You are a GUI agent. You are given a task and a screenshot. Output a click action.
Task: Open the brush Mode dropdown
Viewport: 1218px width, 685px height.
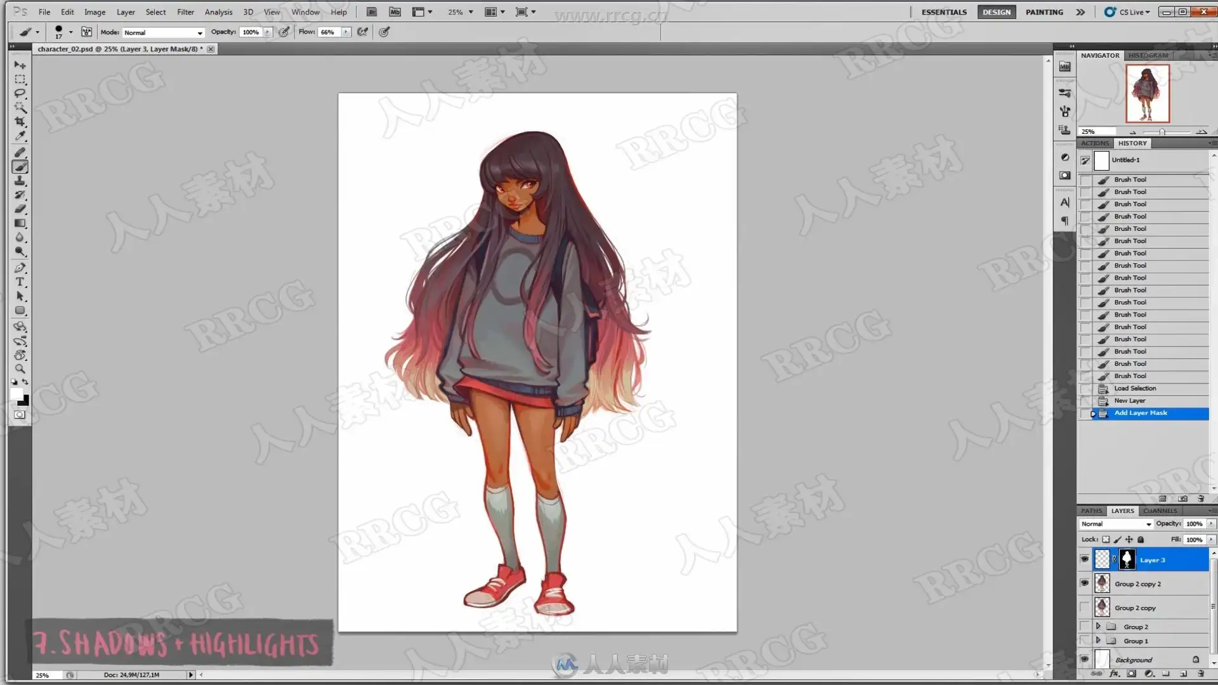163,32
